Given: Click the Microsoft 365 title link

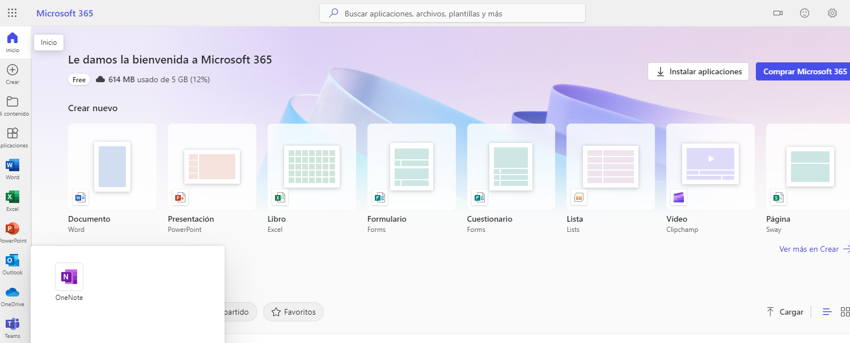Looking at the screenshot, I should click(x=65, y=13).
